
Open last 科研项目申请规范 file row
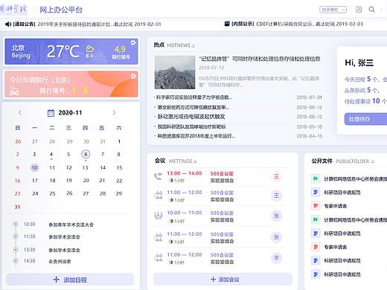tap(348, 274)
